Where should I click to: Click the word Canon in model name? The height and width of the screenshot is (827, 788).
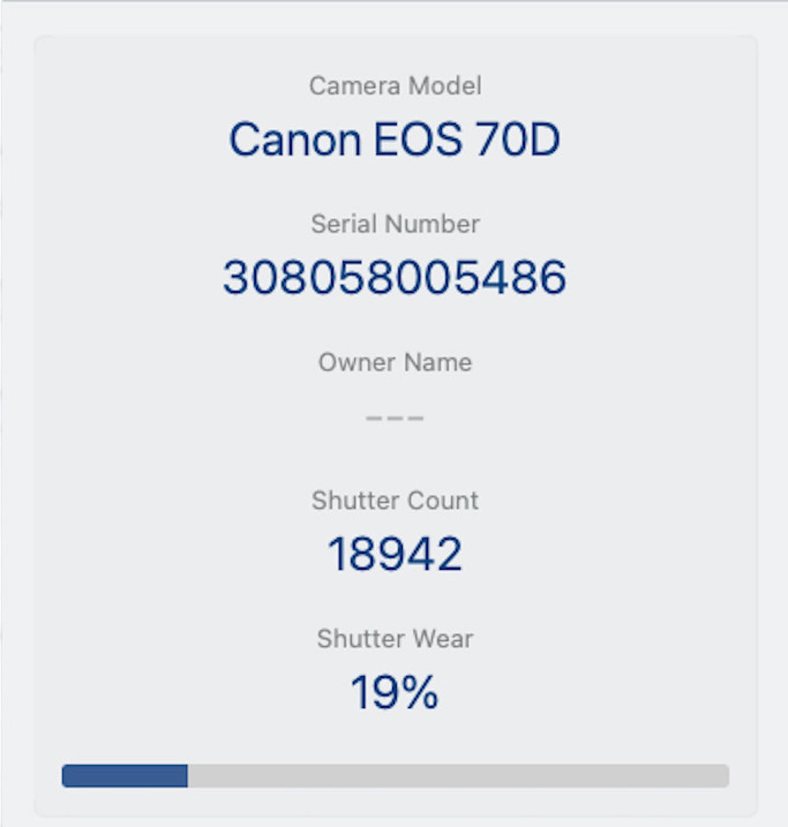[x=294, y=140]
